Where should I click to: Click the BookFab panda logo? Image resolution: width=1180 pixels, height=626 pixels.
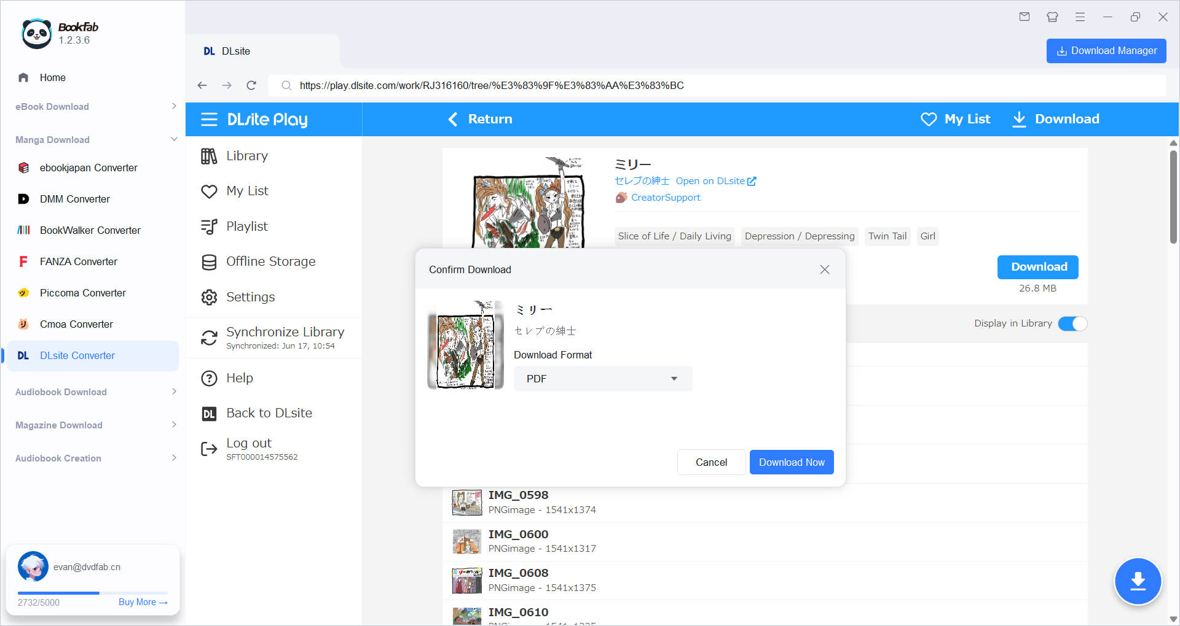[x=36, y=33]
